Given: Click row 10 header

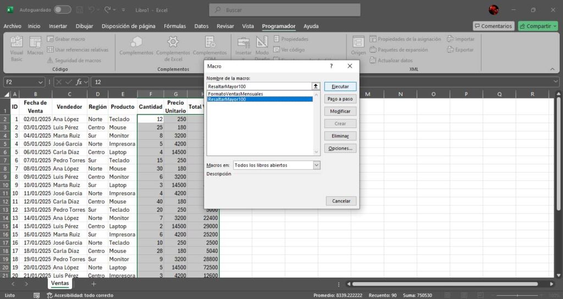Looking at the screenshot, I should pyautogui.click(x=5, y=185).
